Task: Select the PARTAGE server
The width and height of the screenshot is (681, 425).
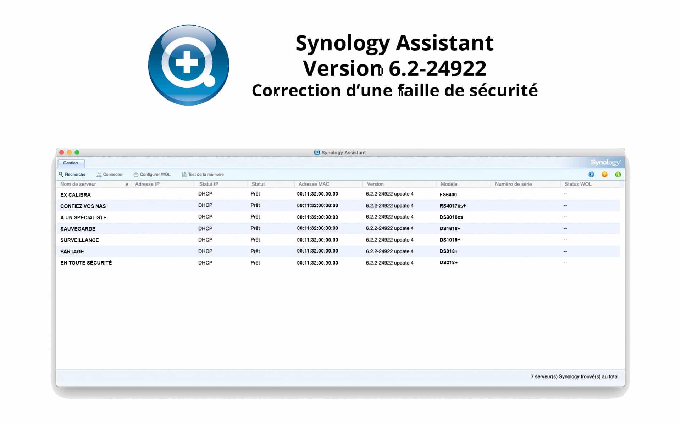Action: coord(338,251)
